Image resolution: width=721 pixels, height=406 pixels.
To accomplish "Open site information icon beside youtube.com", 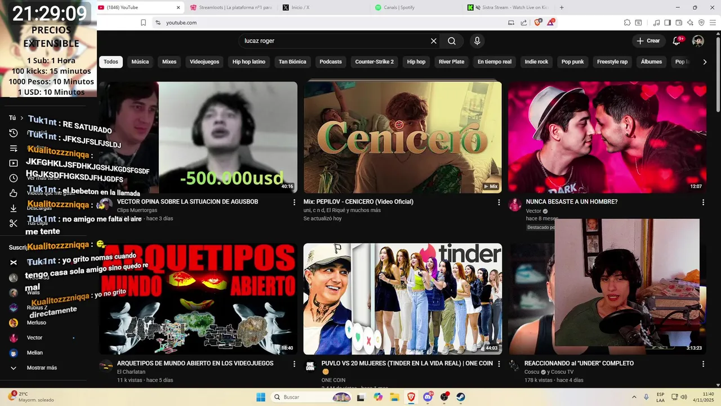I will (x=158, y=23).
